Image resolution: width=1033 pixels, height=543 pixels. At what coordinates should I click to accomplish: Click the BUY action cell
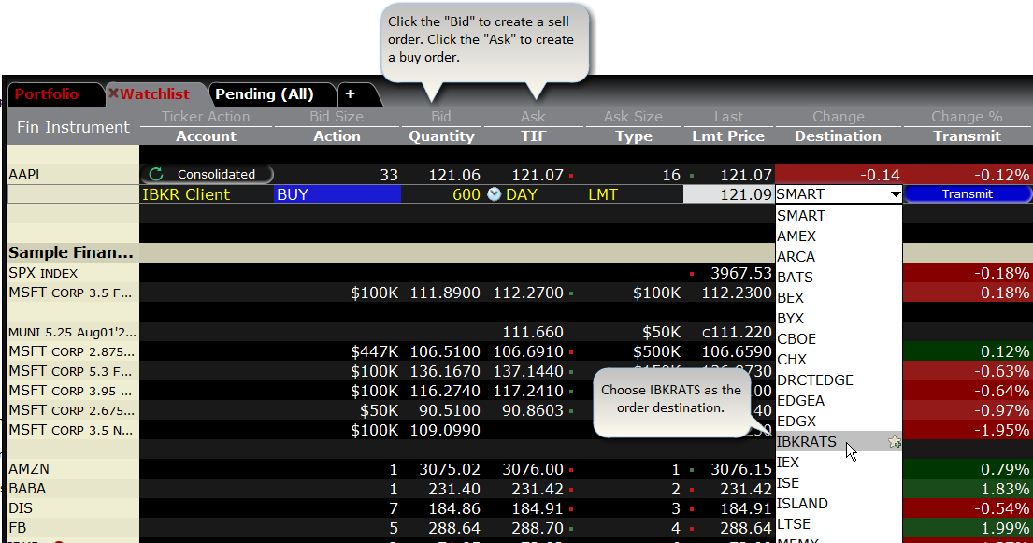337,194
